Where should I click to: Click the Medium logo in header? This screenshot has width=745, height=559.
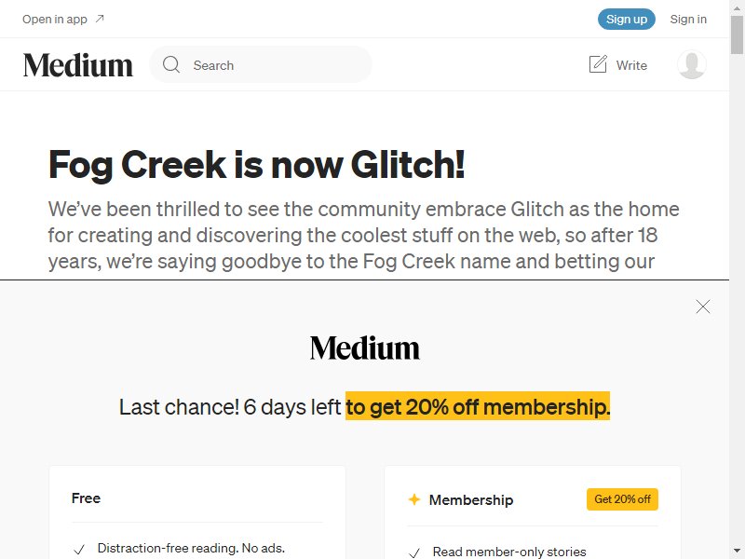78,65
